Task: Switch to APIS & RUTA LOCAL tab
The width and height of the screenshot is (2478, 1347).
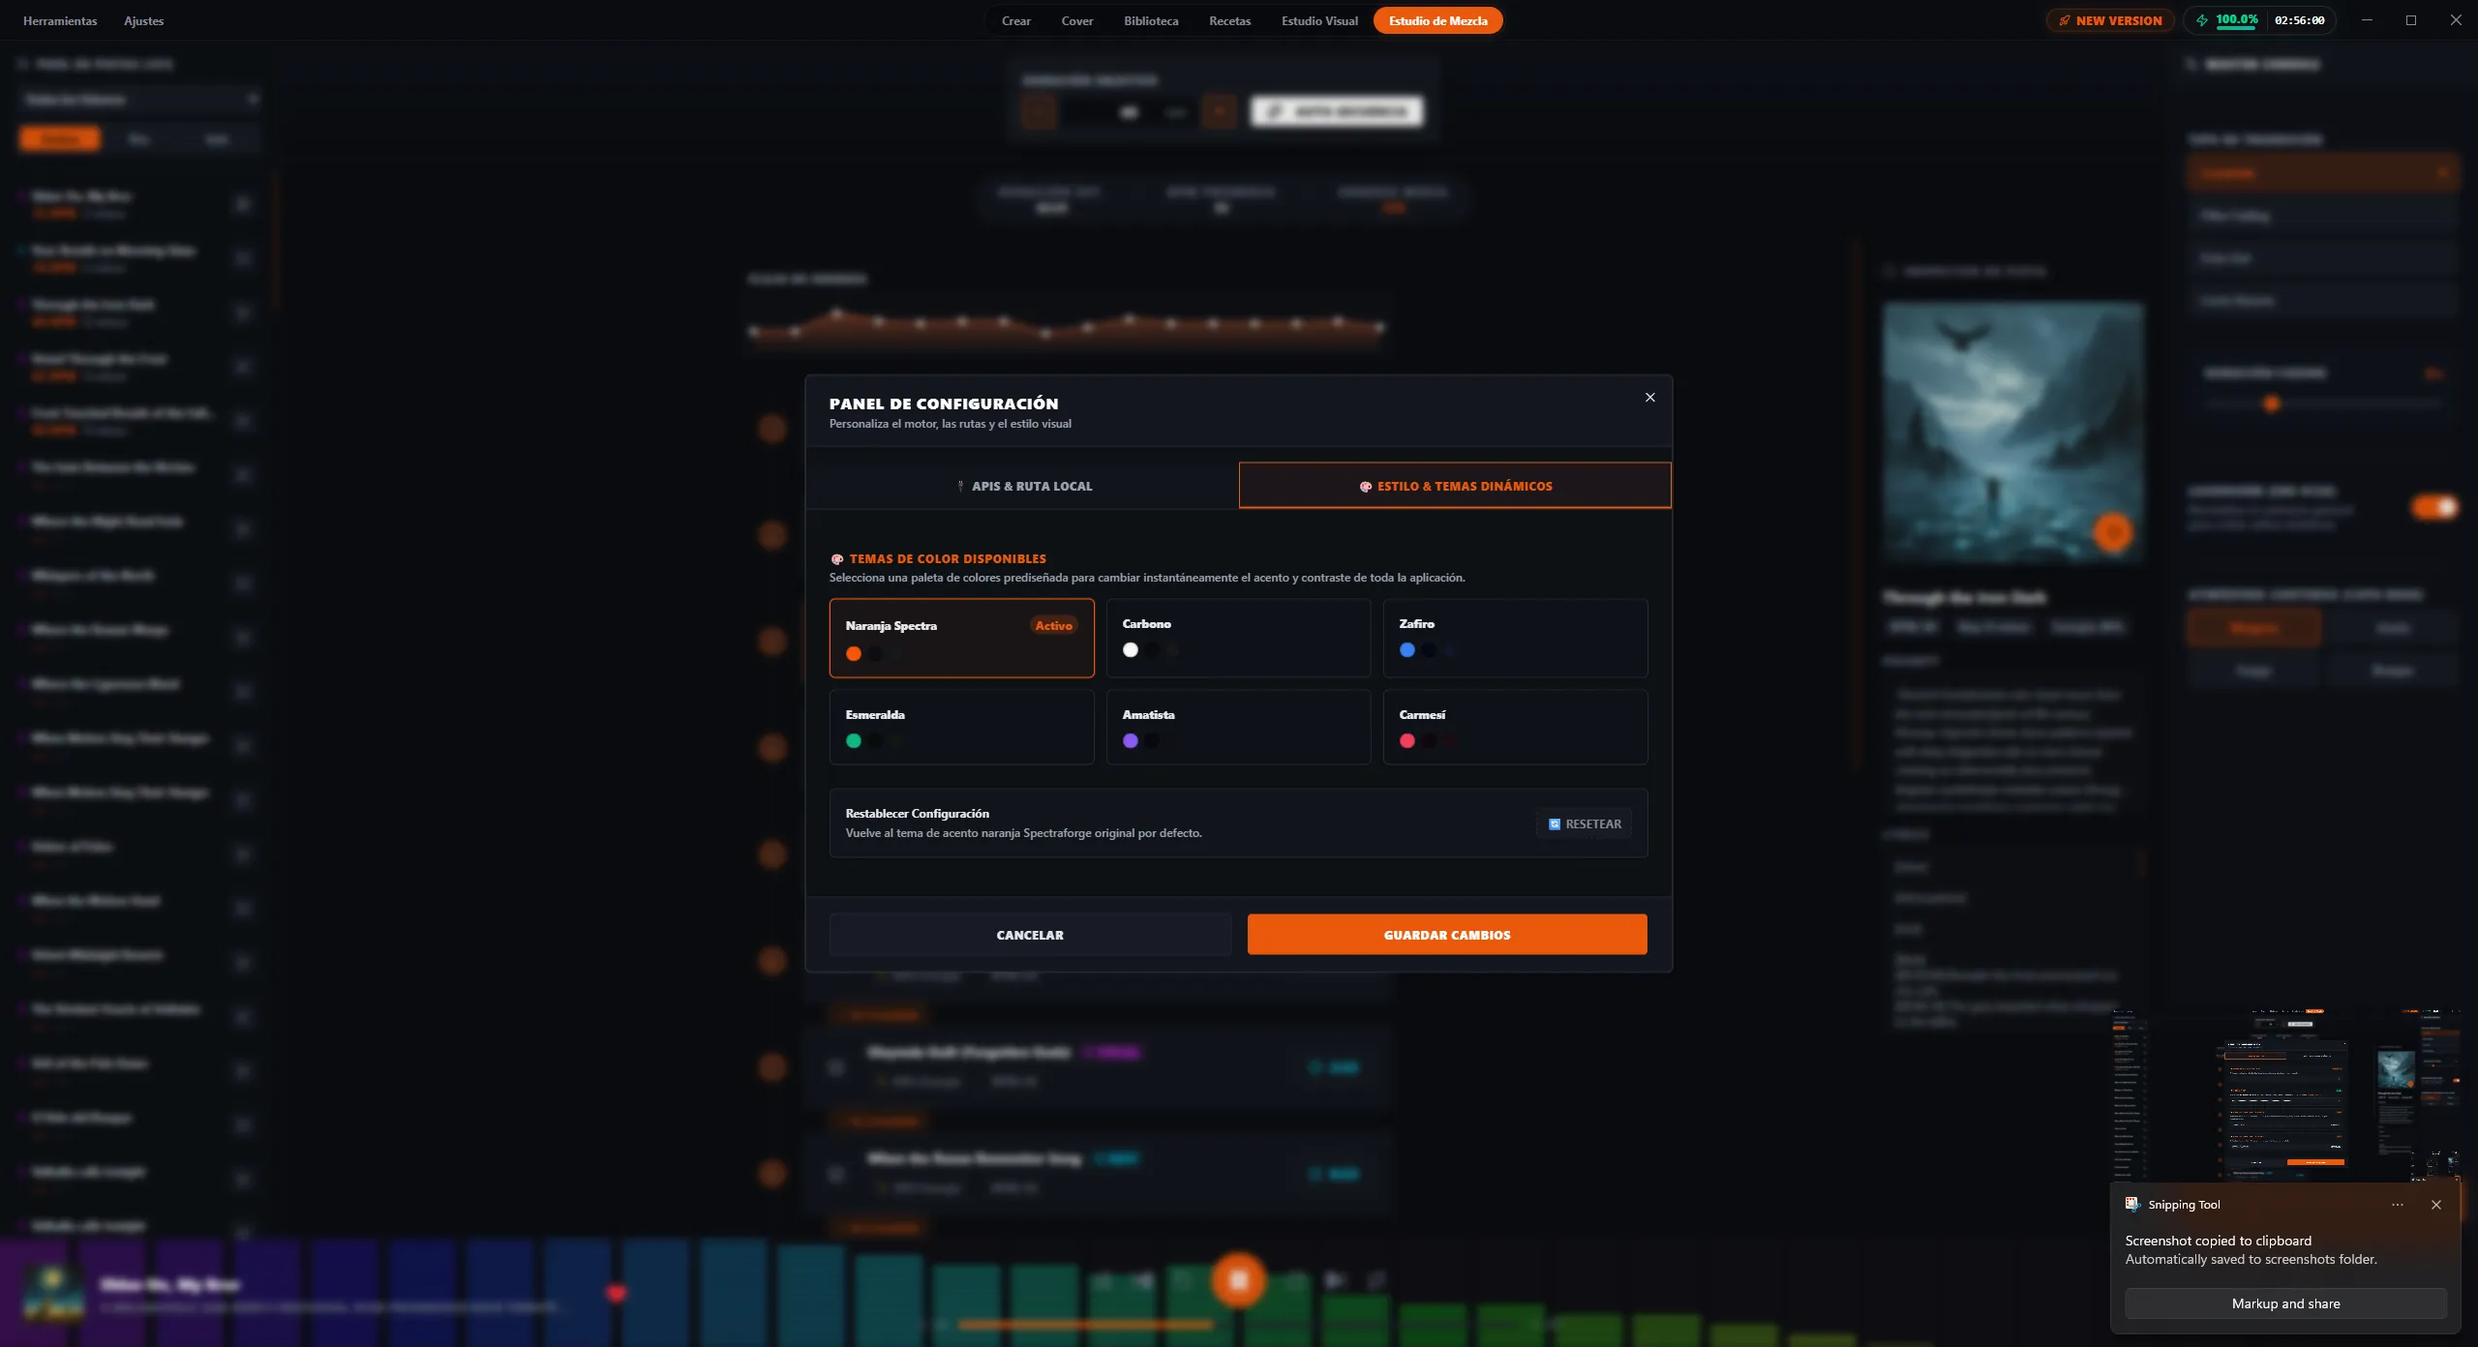Action: [1023, 486]
